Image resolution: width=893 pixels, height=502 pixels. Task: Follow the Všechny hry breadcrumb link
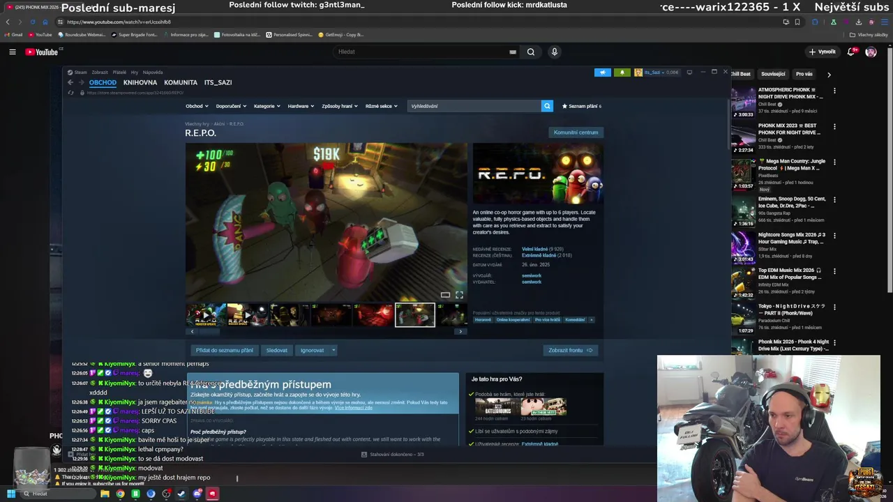(197, 123)
